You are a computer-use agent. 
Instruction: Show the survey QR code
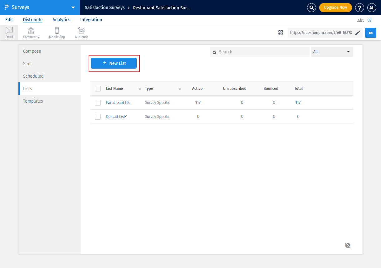point(280,33)
